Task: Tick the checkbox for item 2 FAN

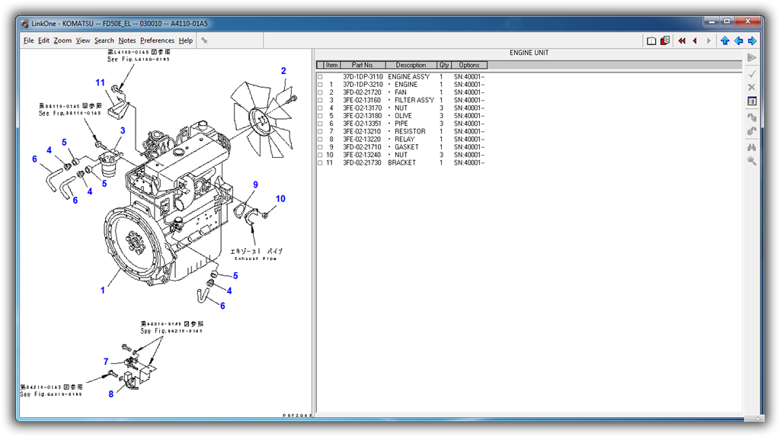Action: tap(320, 93)
